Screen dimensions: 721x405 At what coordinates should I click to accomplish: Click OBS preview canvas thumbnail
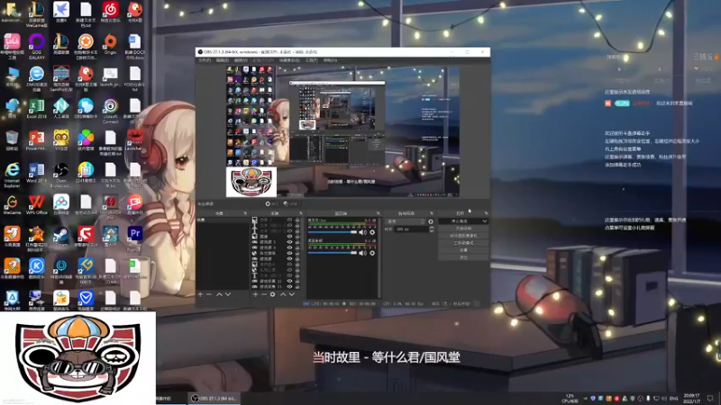tap(342, 131)
